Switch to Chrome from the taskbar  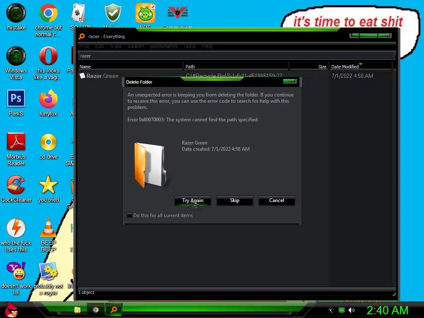point(96,310)
